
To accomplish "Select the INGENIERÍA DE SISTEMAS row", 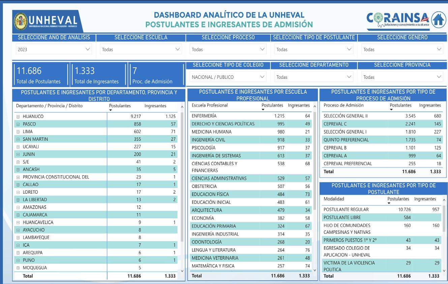I will pyautogui.click(x=250, y=156).
